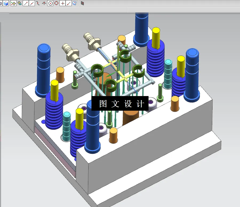Select the shaded blue block icon
This screenshot has width=240, height=207.
click(6, 3)
